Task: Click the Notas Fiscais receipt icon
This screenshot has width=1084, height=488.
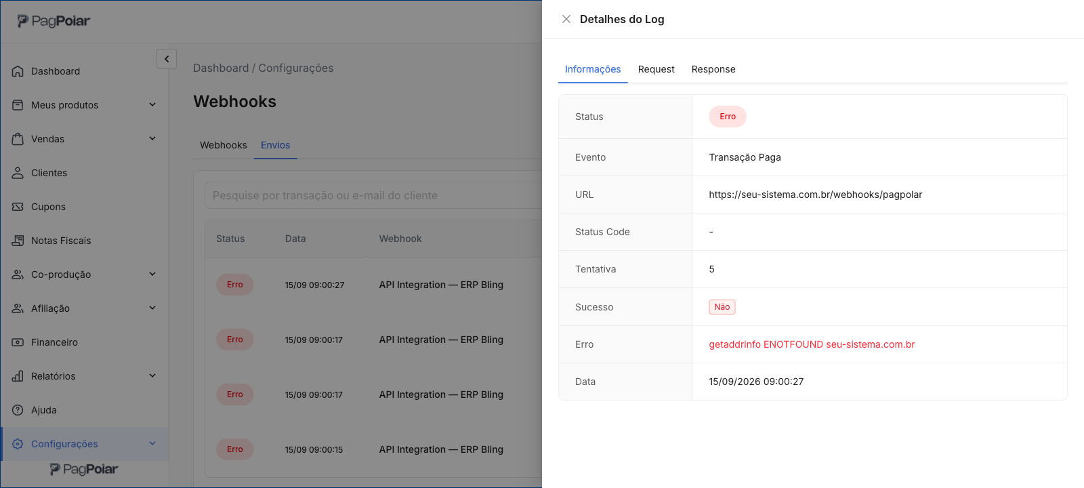Action: coord(18,241)
